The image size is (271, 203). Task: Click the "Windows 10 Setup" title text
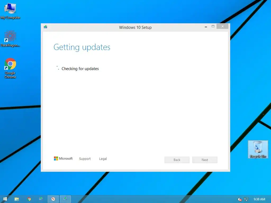tap(135, 27)
